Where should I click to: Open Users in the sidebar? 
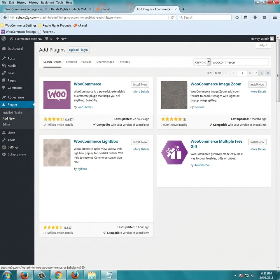pyautogui.click(x=11, y=133)
